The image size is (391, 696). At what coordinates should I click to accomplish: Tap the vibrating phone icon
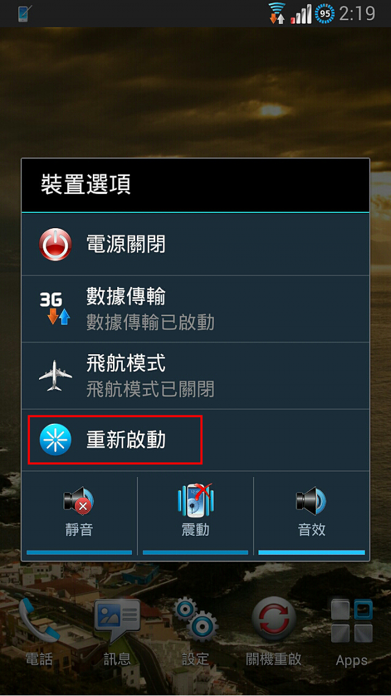tap(195, 500)
